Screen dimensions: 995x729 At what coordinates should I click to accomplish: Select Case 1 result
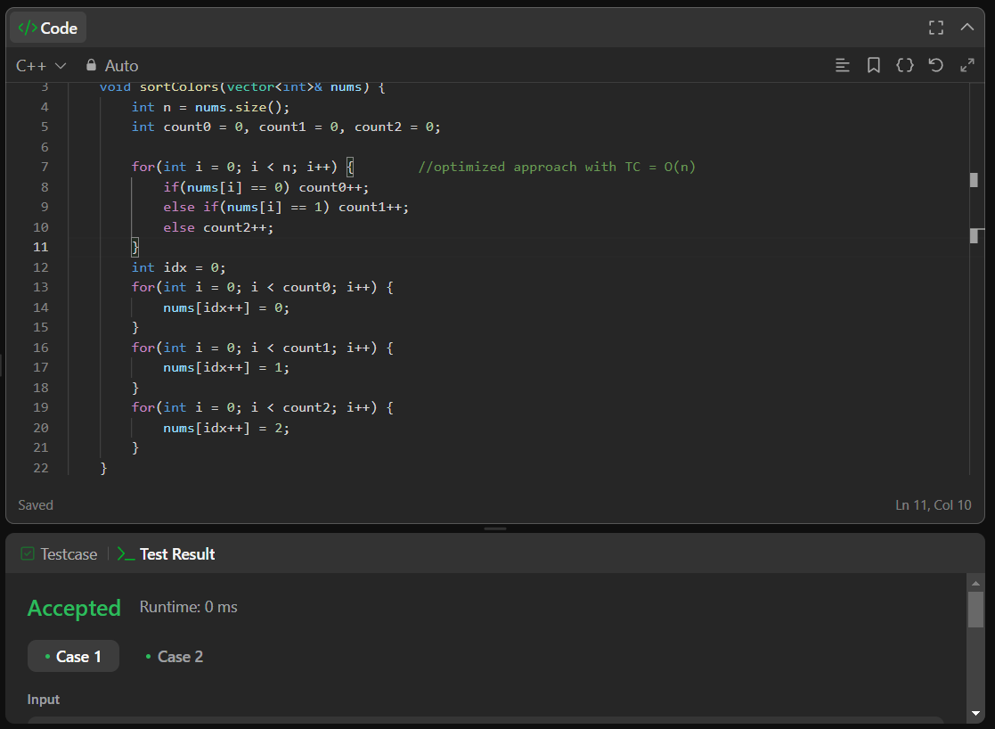(x=73, y=656)
